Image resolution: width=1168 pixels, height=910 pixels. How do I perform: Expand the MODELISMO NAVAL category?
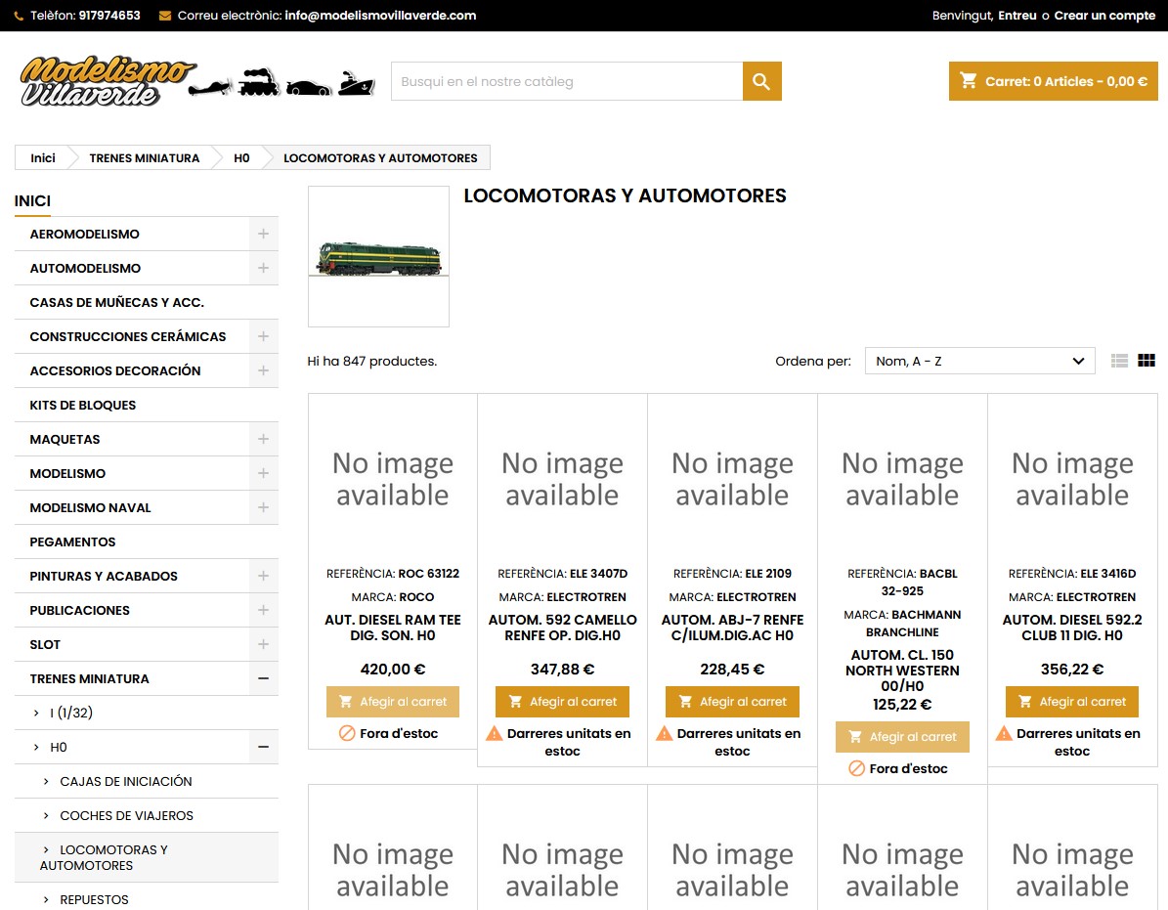[x=263, y=508]
